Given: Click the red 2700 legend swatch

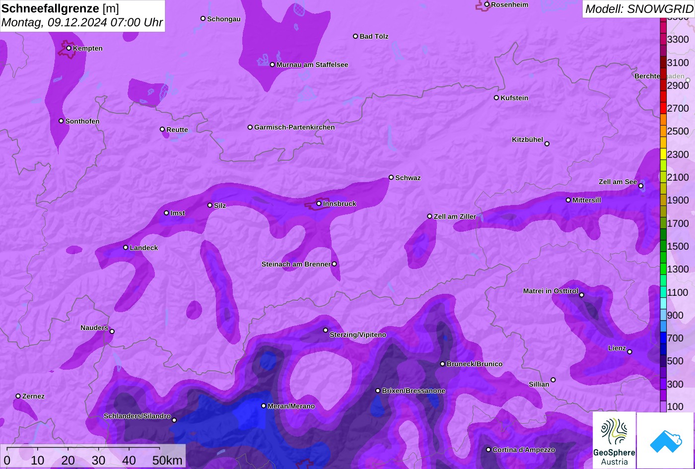Looking at the screenshot, I should [663, 108].
